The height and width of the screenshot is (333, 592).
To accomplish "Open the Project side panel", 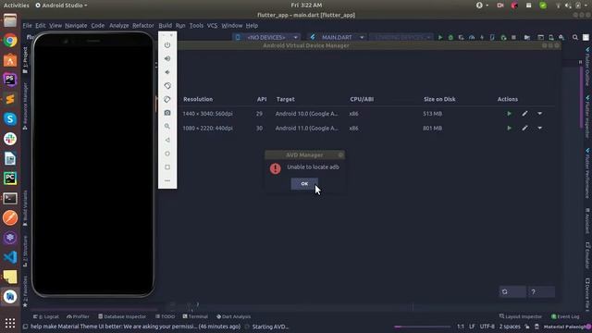I will [25, 59].
